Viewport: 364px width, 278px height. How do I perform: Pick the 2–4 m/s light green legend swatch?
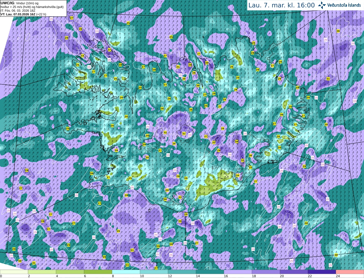42,272
